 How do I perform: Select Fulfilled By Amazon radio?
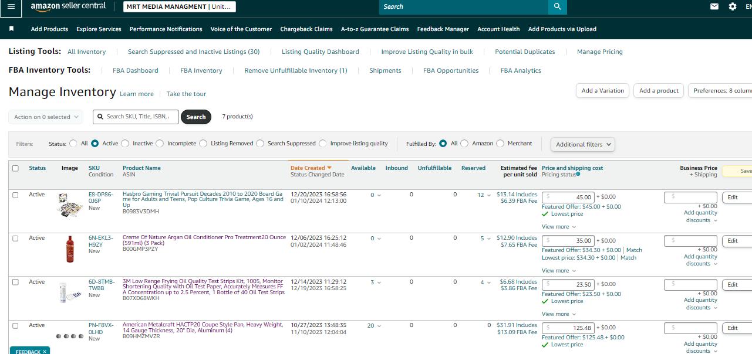[x=464, y=144]
